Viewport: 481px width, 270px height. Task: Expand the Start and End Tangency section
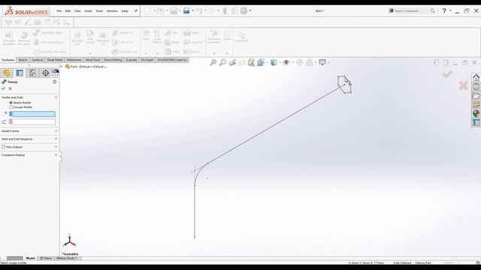pyautogui.click(x=56, y=139)
